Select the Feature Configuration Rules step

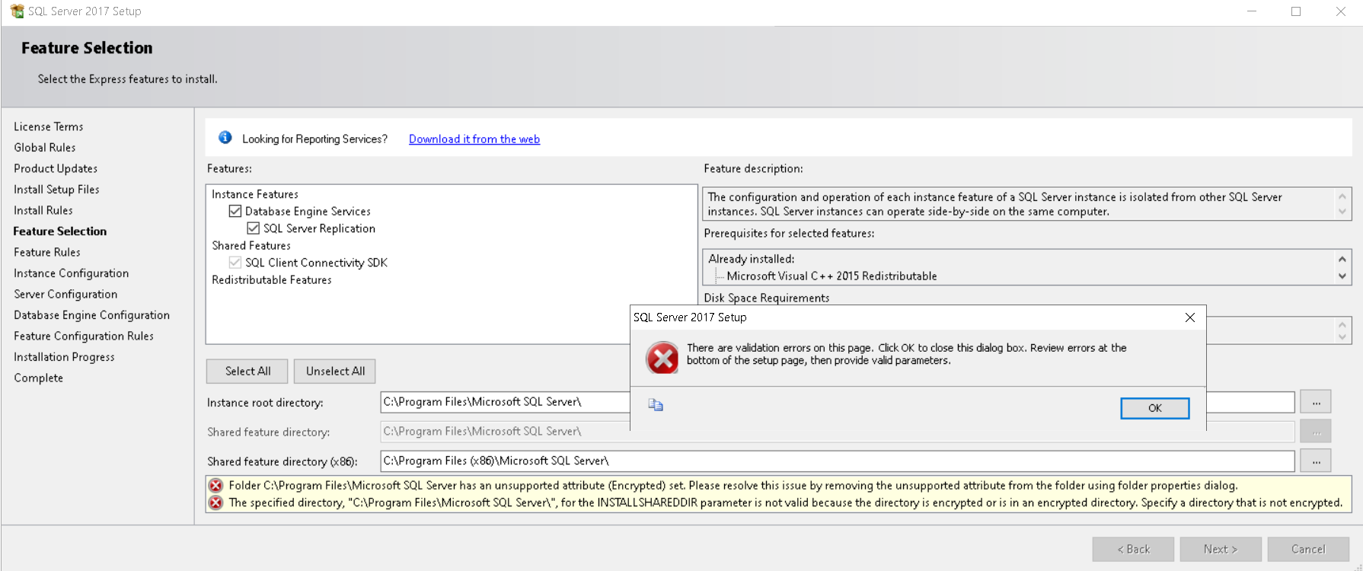click(x=84, y=336)
